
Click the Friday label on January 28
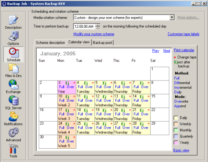(137, 132)
